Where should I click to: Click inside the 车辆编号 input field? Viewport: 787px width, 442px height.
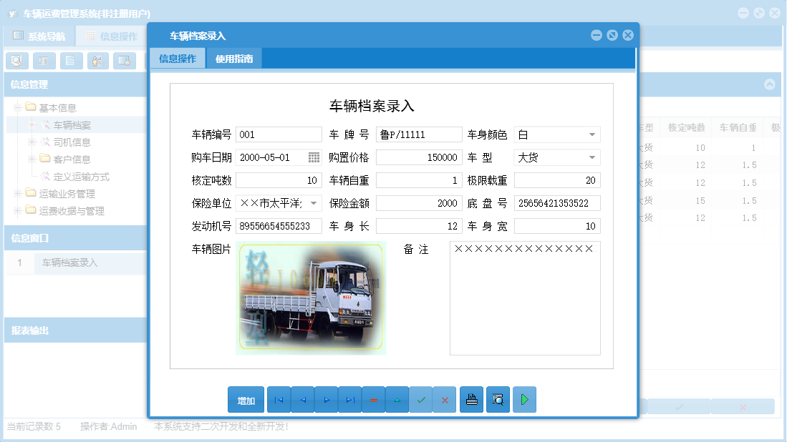[279, 134]
